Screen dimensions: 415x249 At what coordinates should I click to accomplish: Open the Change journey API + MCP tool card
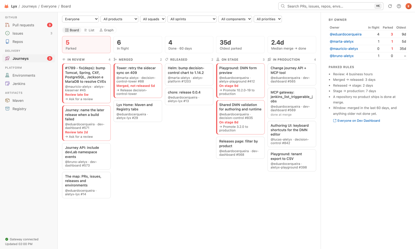(x=292, y=75)
